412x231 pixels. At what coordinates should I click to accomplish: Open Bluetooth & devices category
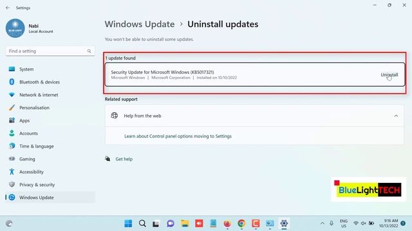[50, 82]
